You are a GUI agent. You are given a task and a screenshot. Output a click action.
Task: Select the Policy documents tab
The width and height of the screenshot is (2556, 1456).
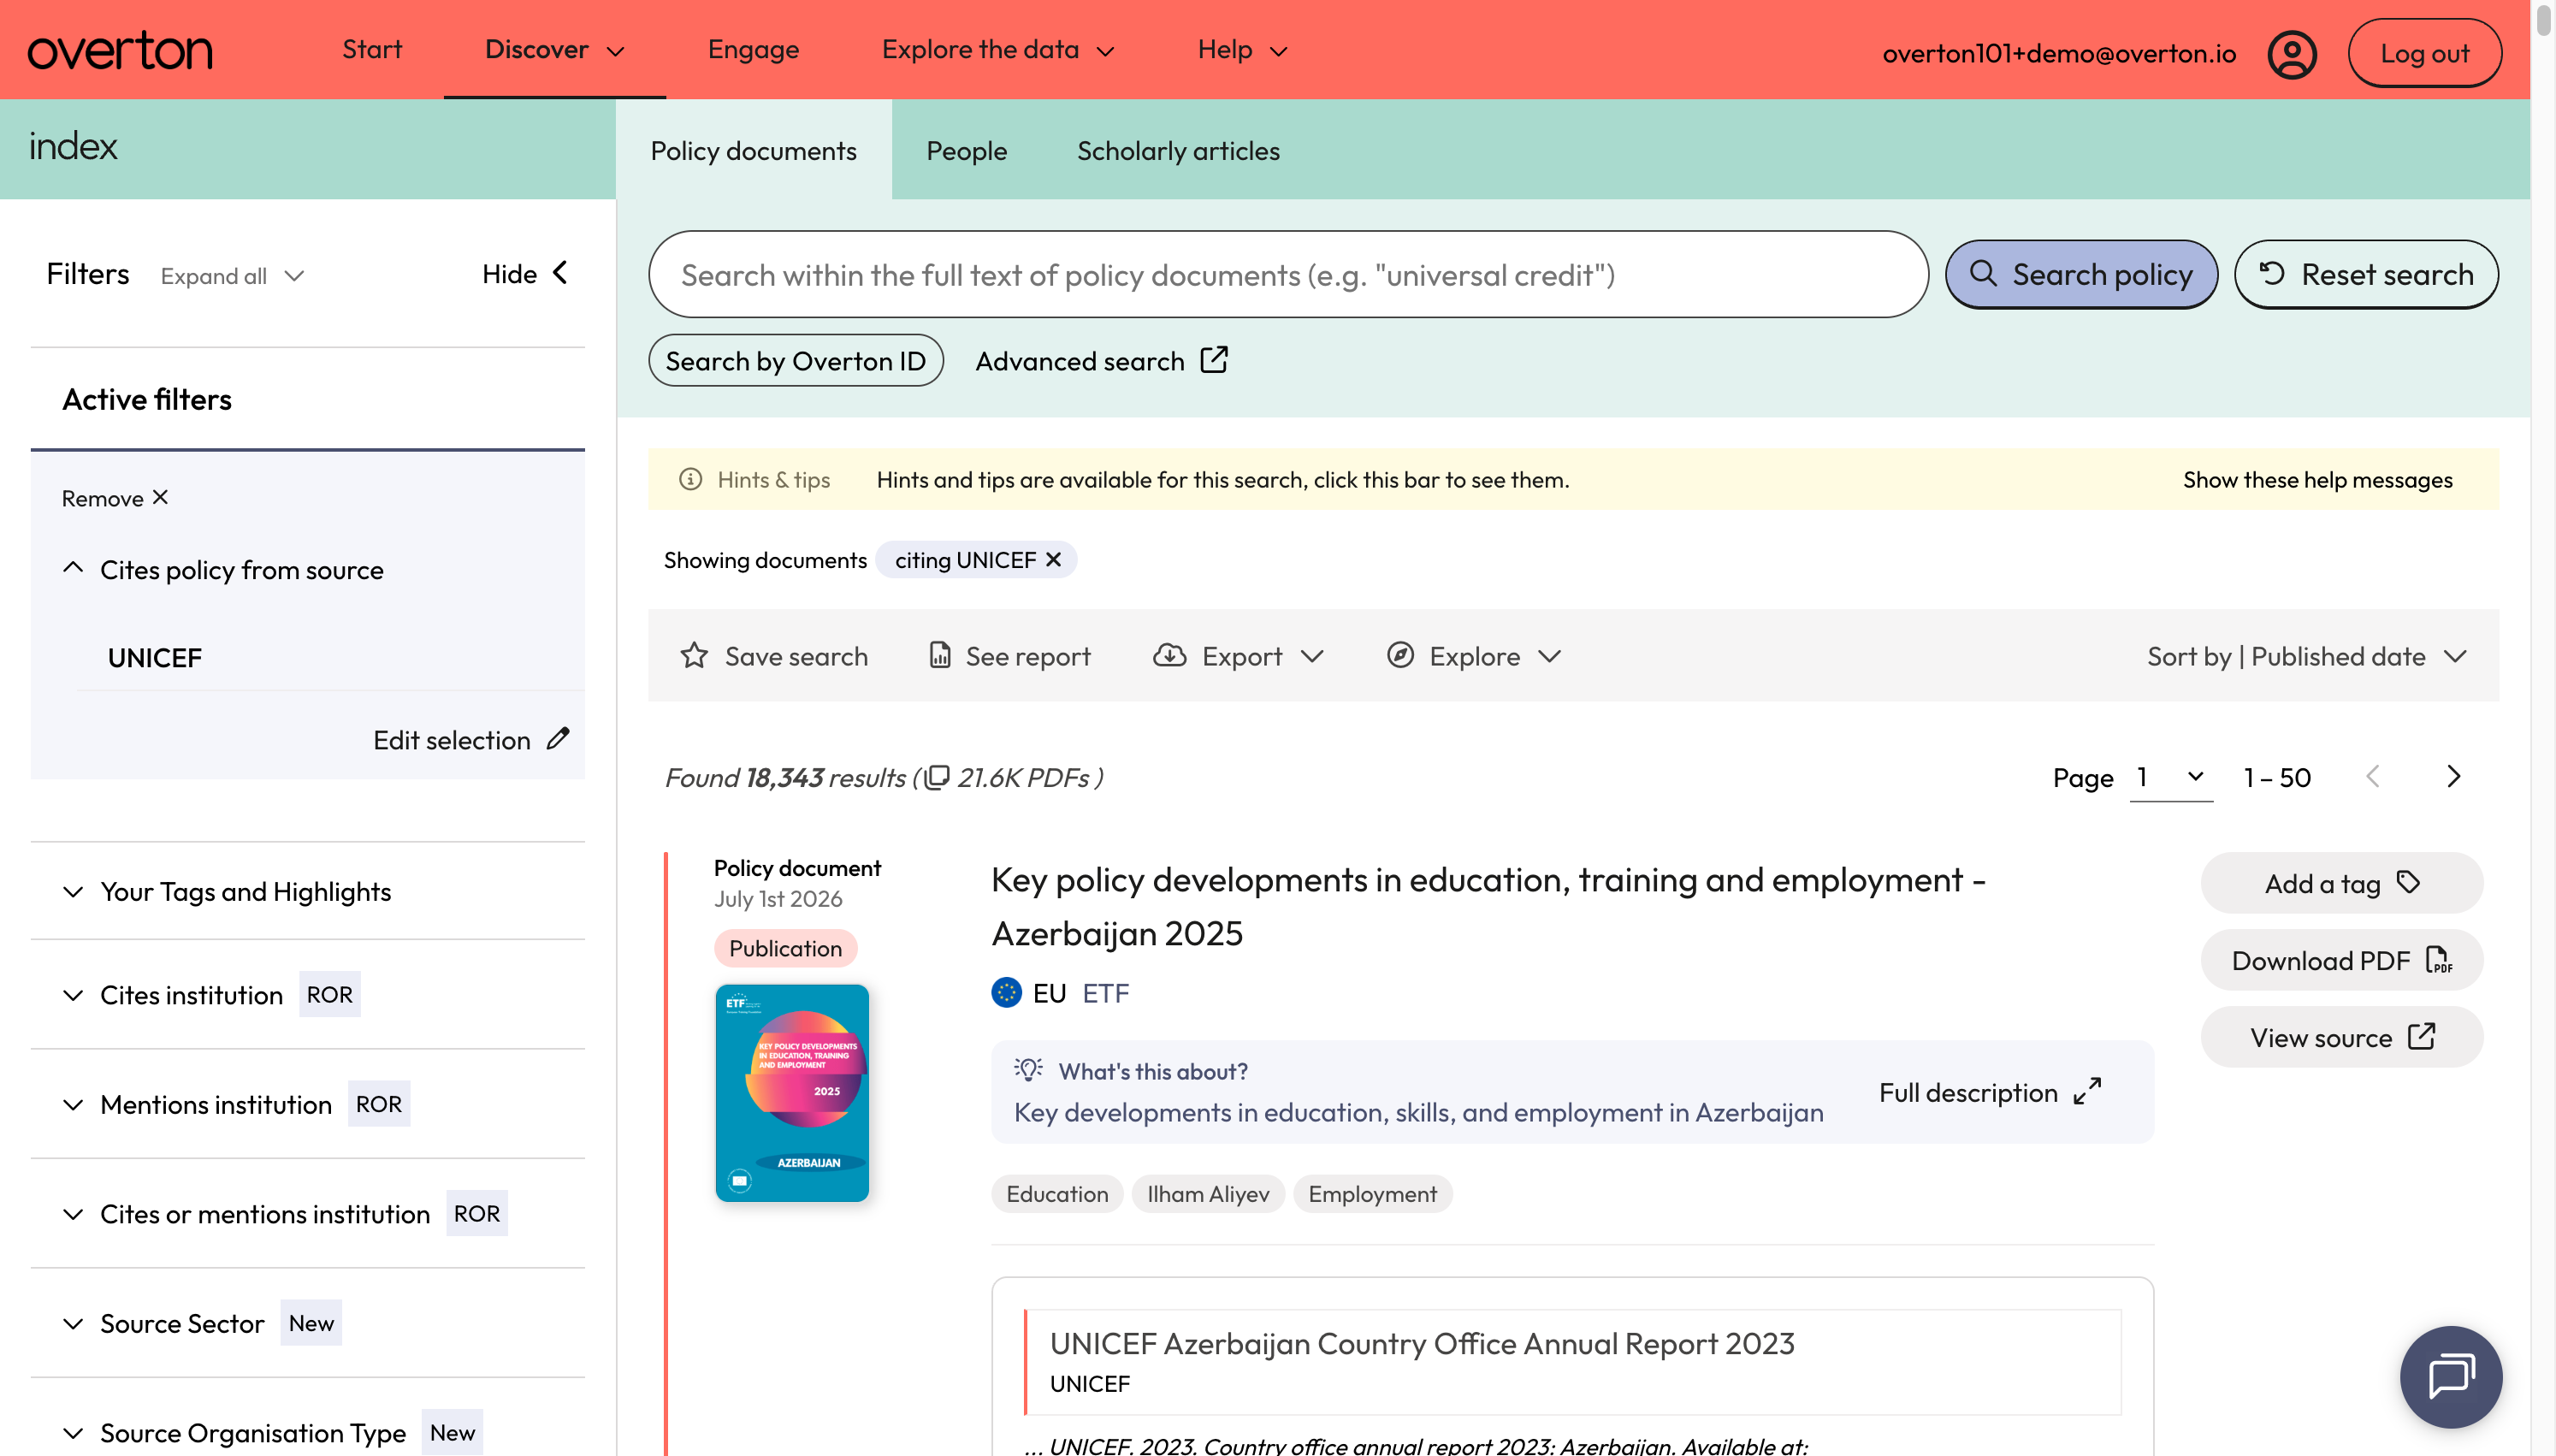pos(753,150)
